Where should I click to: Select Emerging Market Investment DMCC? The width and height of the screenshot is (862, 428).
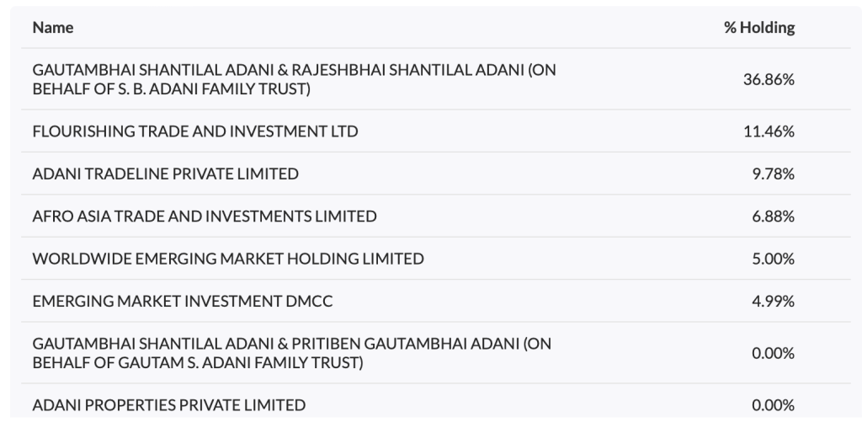click(183, 301)
